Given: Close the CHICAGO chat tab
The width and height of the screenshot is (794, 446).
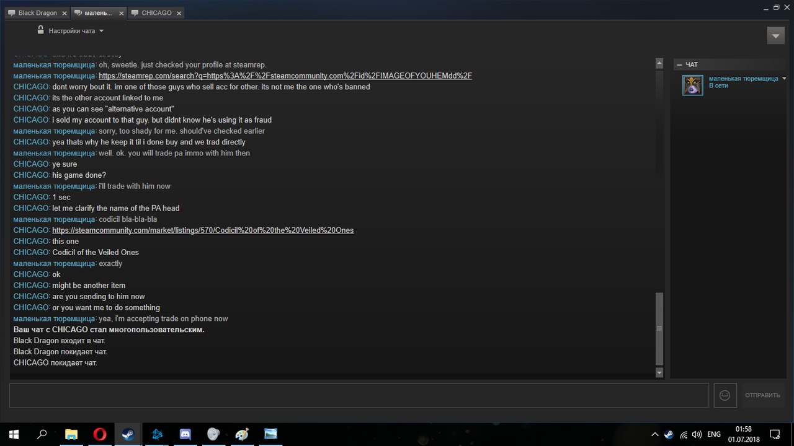Looking at the screenshot, I should 179,13.
